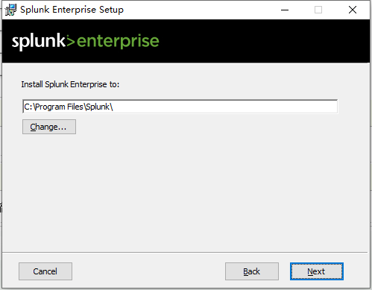This screenshot has width=372, height=290.
Task: Minimize the Splunk Enterprise Setup window
Action: point(285,10)
